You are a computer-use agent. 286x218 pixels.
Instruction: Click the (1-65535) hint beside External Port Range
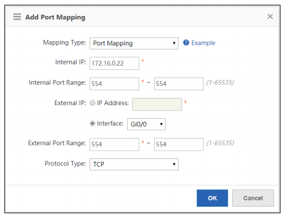click(x=220, y=143)
